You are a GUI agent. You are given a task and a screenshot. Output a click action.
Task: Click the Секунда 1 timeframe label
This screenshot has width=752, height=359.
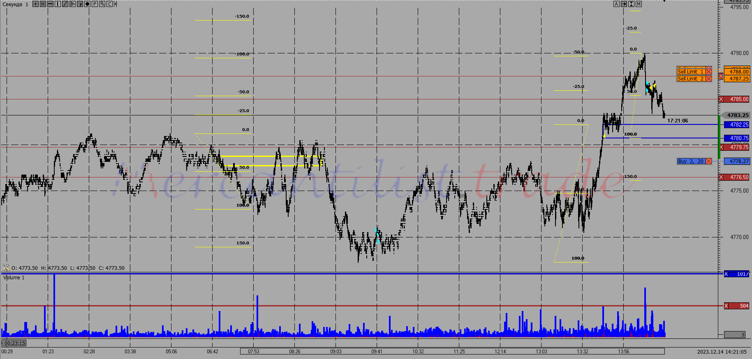pos(15,5)
